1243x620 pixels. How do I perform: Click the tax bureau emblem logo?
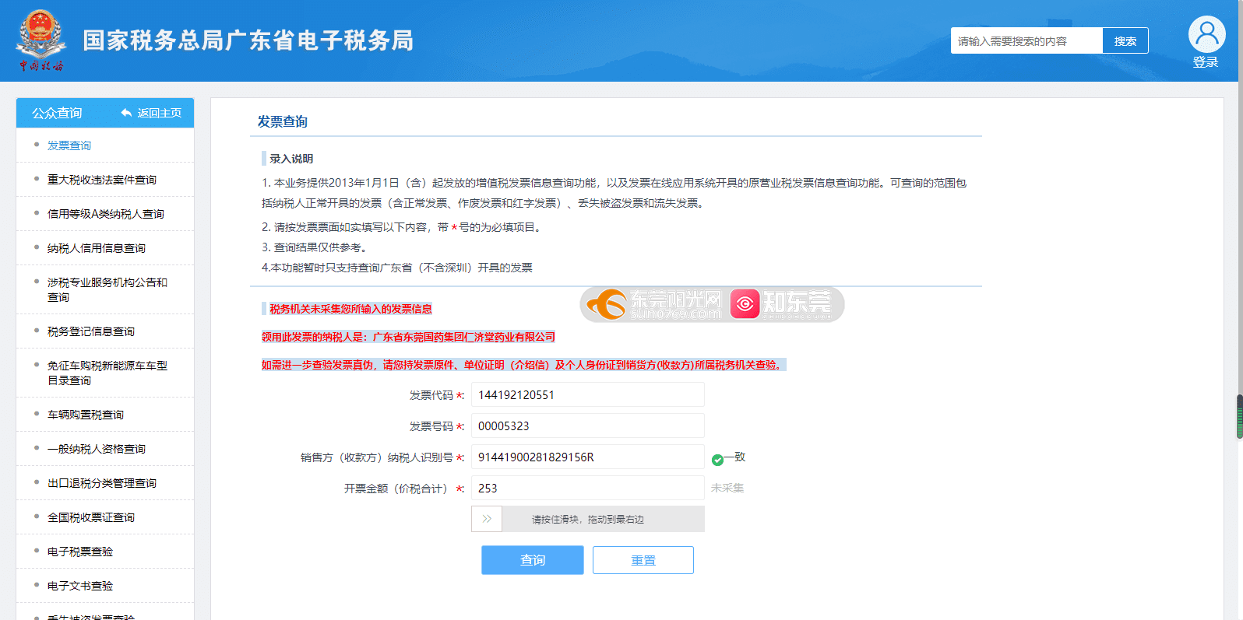[x=40, y=40]
